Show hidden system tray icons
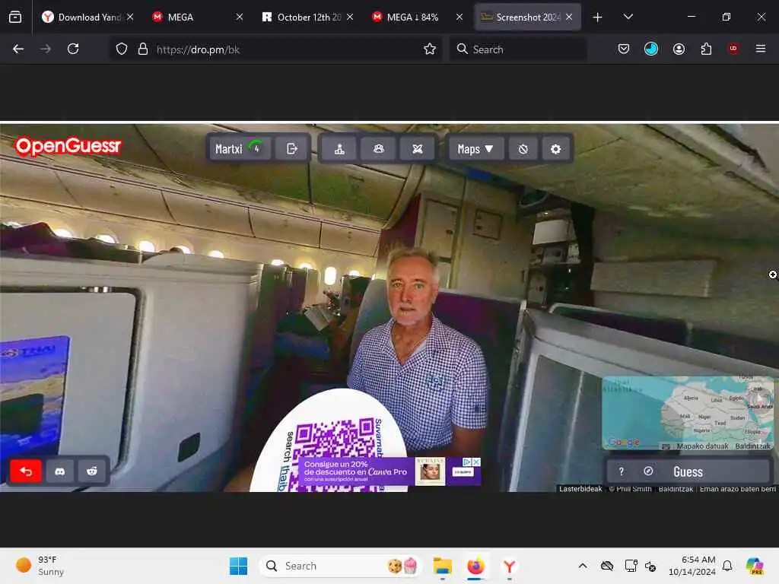The width and height of the screenshot is (779, 584). 583,566
